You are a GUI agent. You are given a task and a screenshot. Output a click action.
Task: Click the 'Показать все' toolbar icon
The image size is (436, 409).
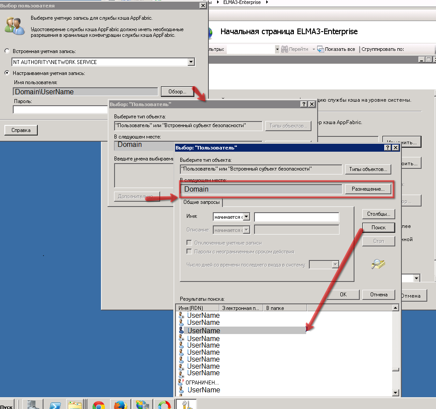coord(320,49)
